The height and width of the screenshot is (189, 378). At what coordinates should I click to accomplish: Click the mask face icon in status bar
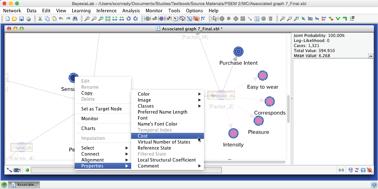point(351,170)
